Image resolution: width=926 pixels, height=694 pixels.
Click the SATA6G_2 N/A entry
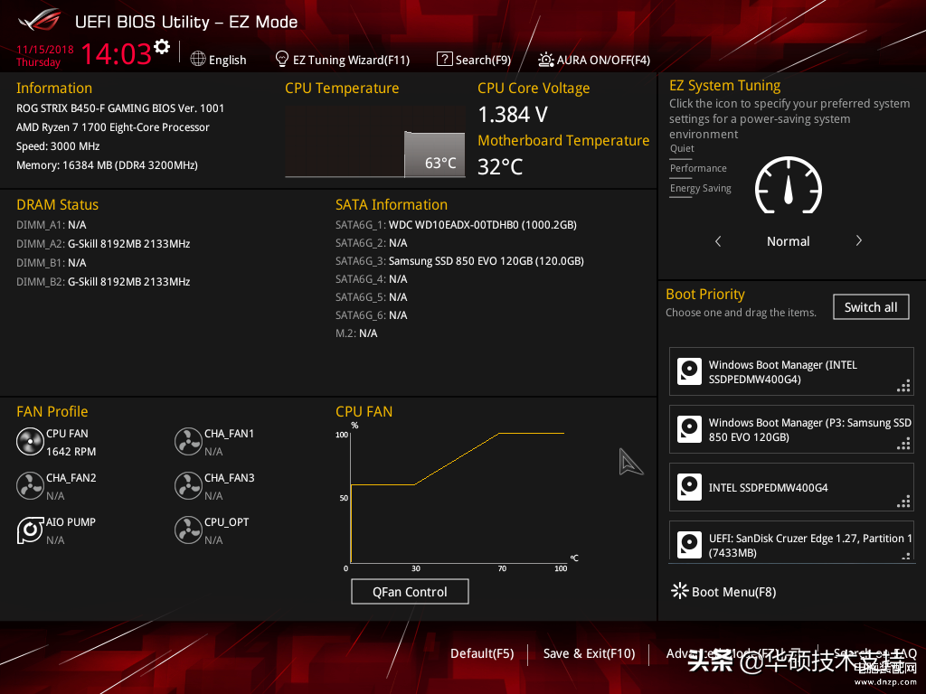[372, 243]
